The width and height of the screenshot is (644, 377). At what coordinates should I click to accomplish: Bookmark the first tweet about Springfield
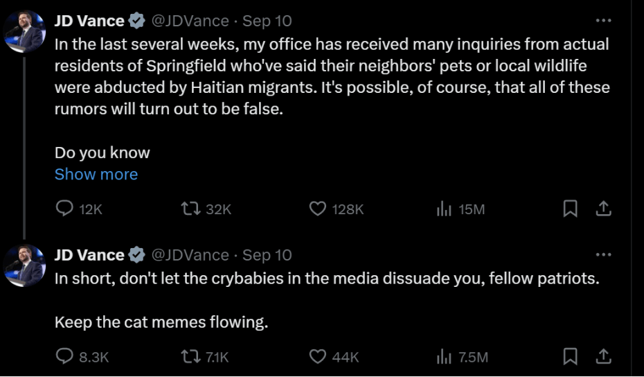pos(570,209)
